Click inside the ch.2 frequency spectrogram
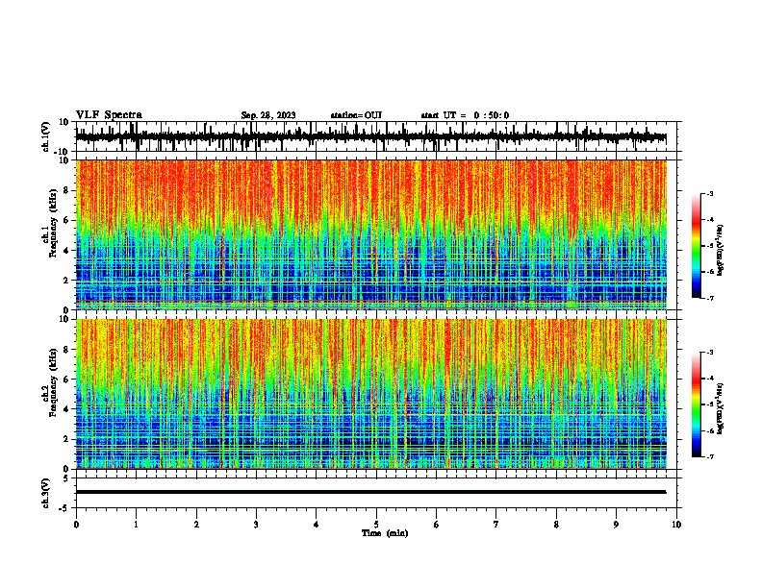Viewport: 762px width, 588px height. pos(370,394)
